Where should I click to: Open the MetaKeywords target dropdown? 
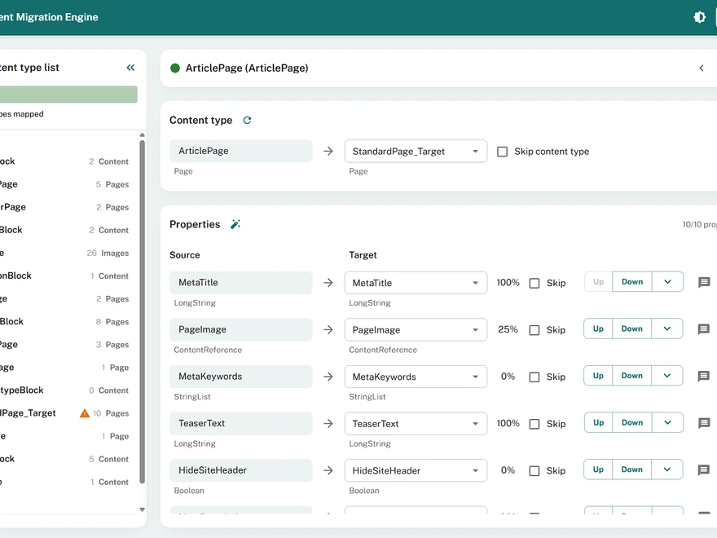416,376
